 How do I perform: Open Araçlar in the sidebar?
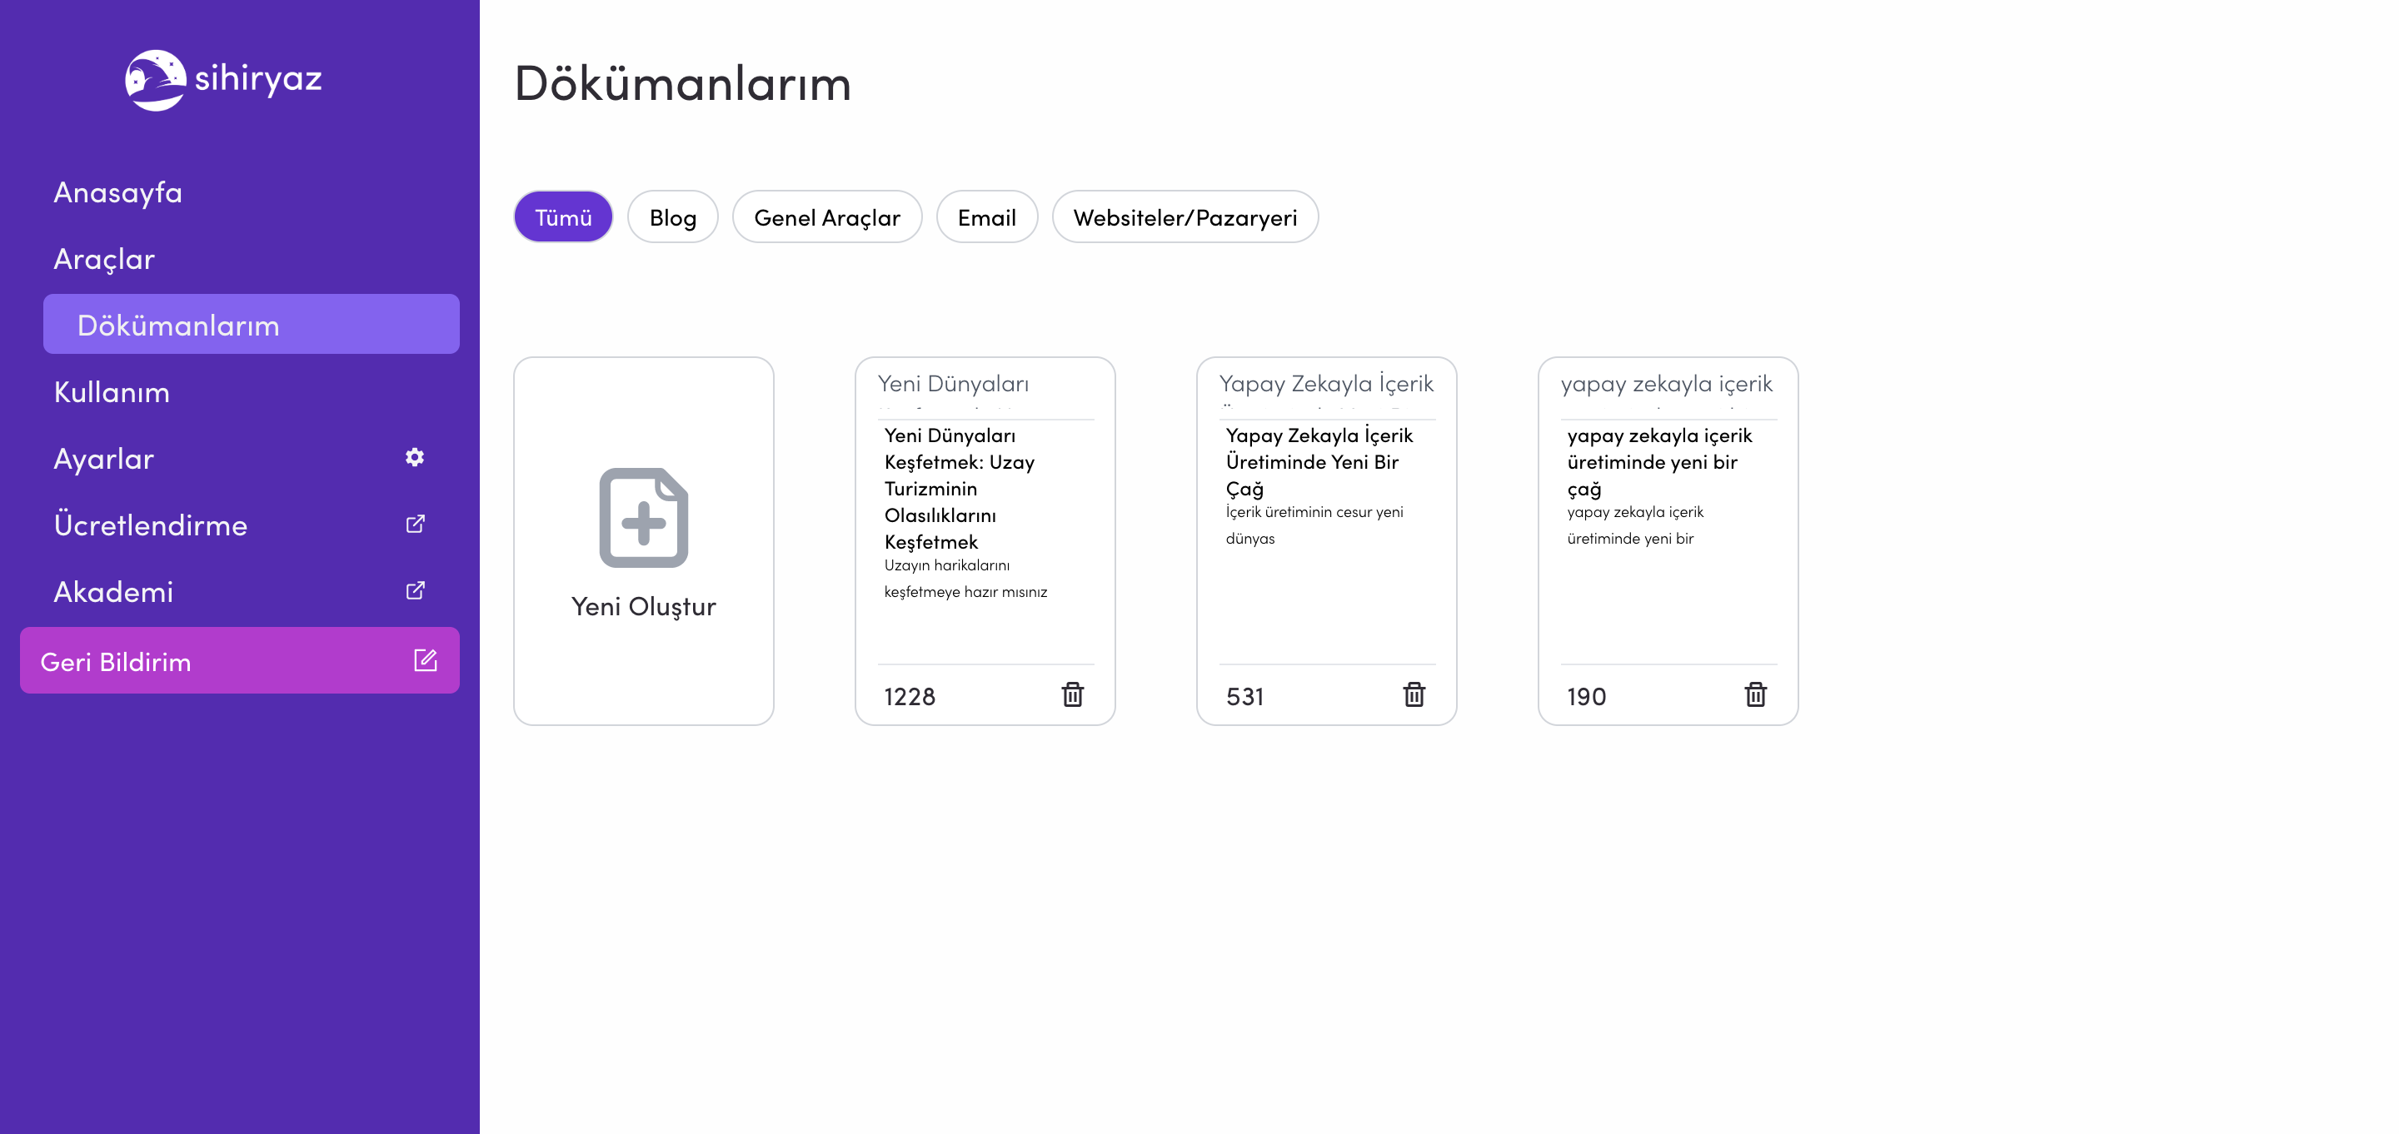(104, 259)
